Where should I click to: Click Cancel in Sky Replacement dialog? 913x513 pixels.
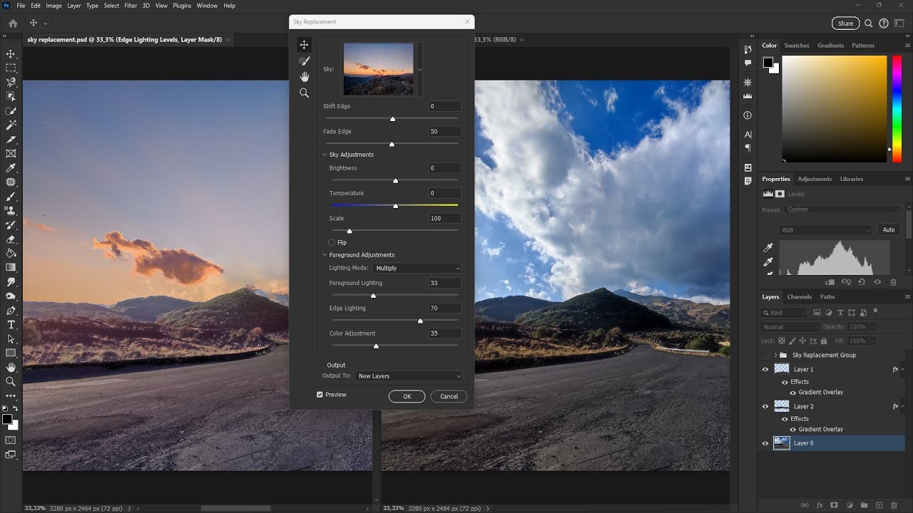pos(449,396)
